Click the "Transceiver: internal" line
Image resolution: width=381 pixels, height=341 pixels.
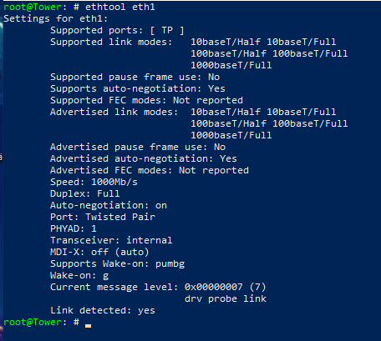tap(111, 240)
